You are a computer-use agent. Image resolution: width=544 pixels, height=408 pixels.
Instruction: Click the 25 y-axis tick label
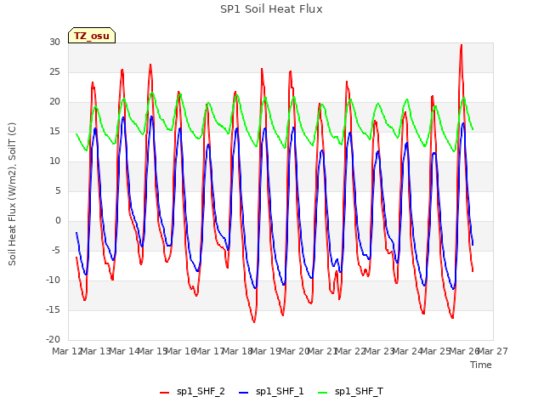[54, 71]
